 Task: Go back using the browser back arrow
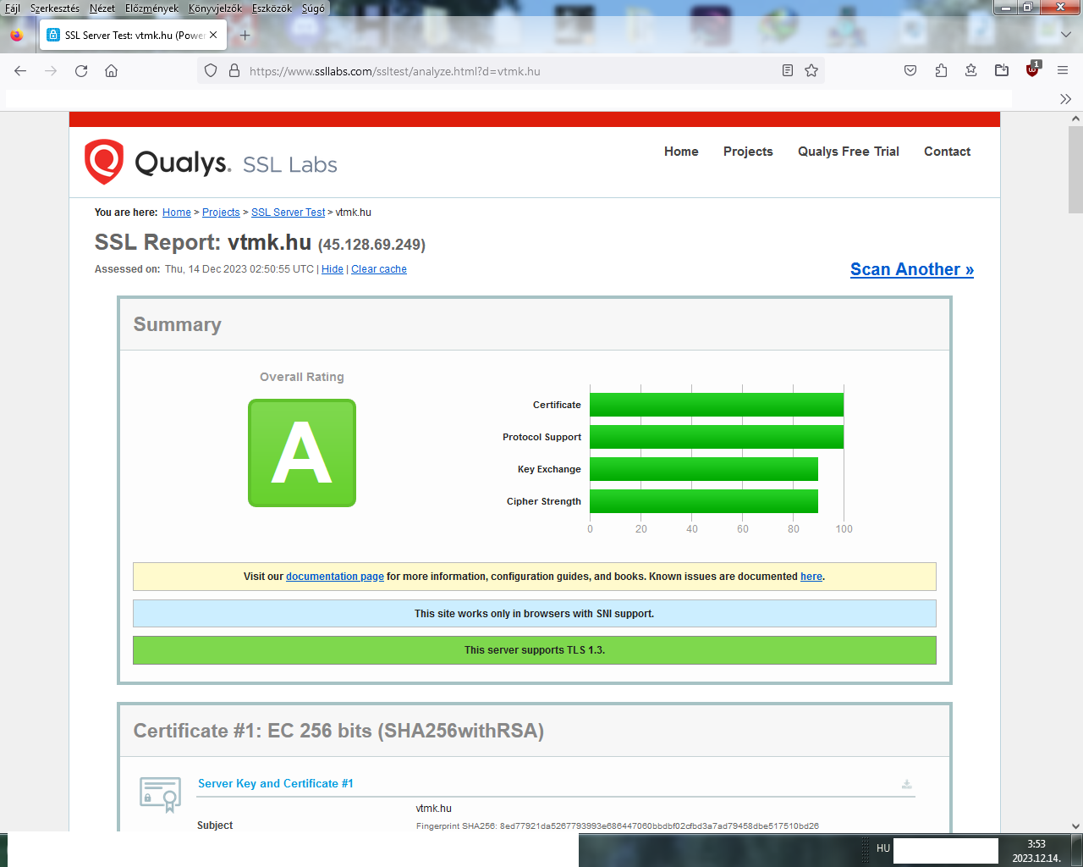[20, 71]
